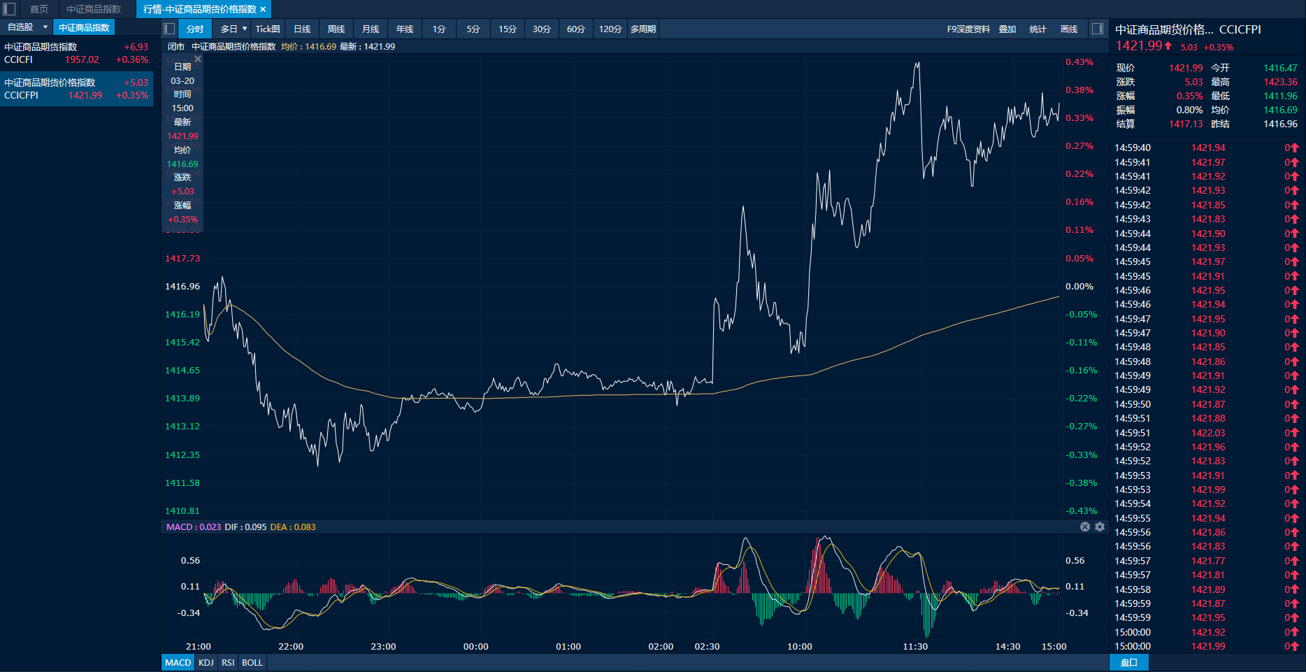Click the 1416.96 previous-close price axis label
The height and width of the screenshot is (672, 1306).
[182, 286]
